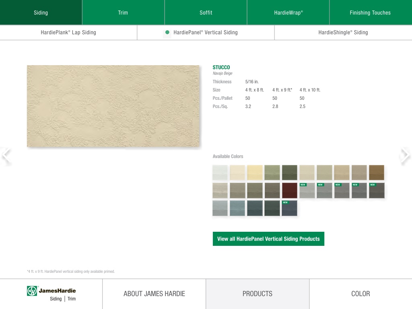
Task: Select the third NEW gray swatch, second row
Action: (x=342, y=190)
